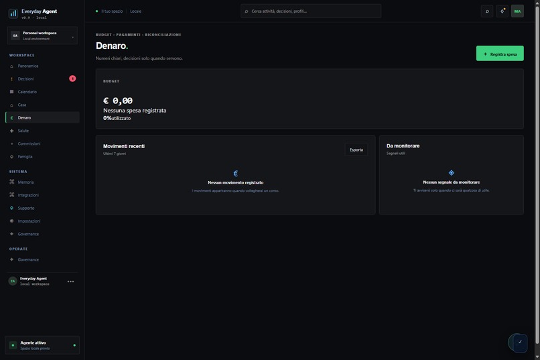Open Famiglia in the sidebar
The image size is (540, 360).
coord(42,156)
